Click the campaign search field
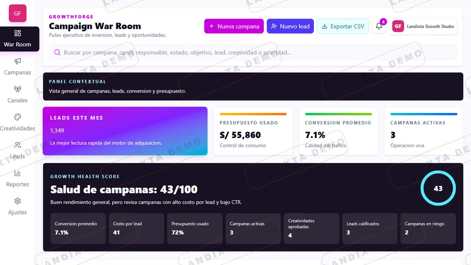471x265 pixels. point(253,53)
